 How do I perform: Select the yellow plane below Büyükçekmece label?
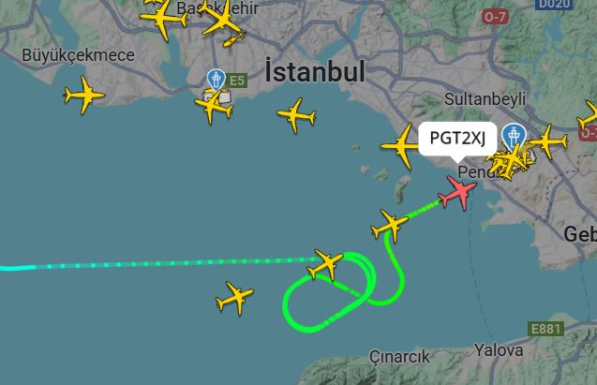[83, 96]
